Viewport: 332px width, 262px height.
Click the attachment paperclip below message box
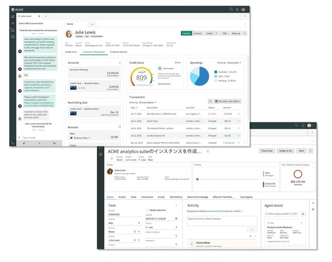tap(24, 143)
